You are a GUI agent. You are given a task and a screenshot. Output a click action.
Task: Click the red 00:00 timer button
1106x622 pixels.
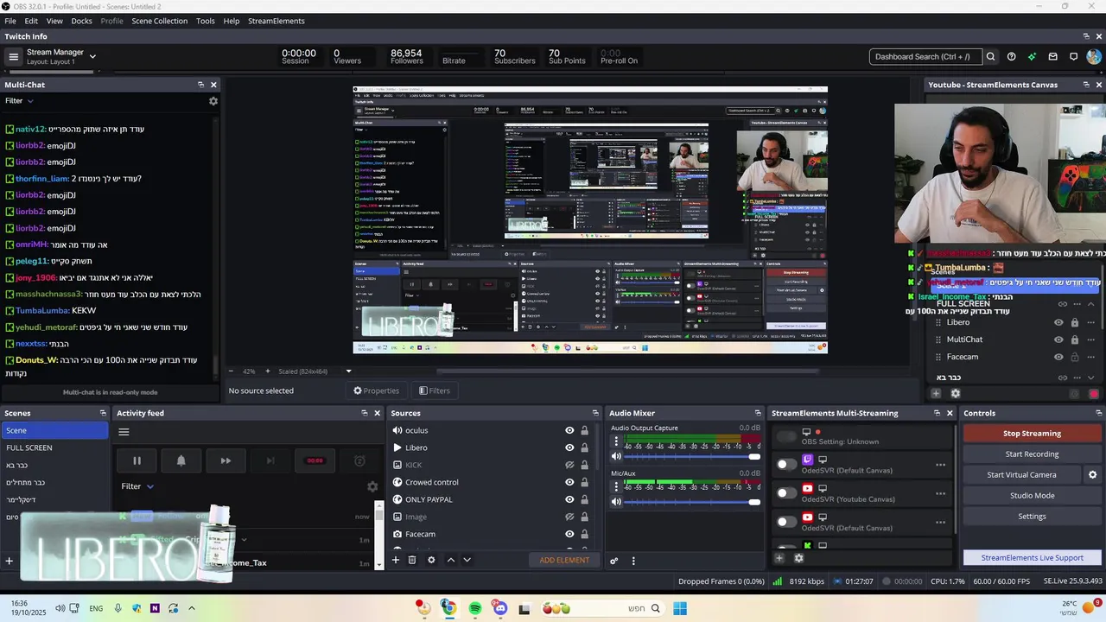315,460
